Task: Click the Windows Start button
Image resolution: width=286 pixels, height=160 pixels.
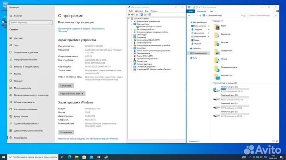Action: (4, 157)
